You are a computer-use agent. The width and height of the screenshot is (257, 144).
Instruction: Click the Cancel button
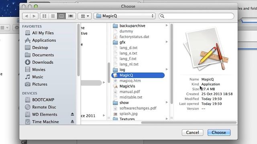pyautogui.click(x=192, y=132)
